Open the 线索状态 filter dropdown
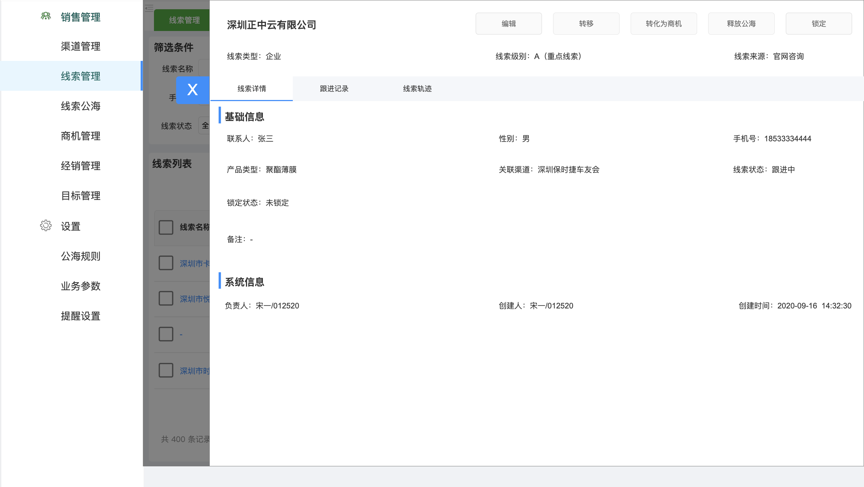 click(204, 126)
